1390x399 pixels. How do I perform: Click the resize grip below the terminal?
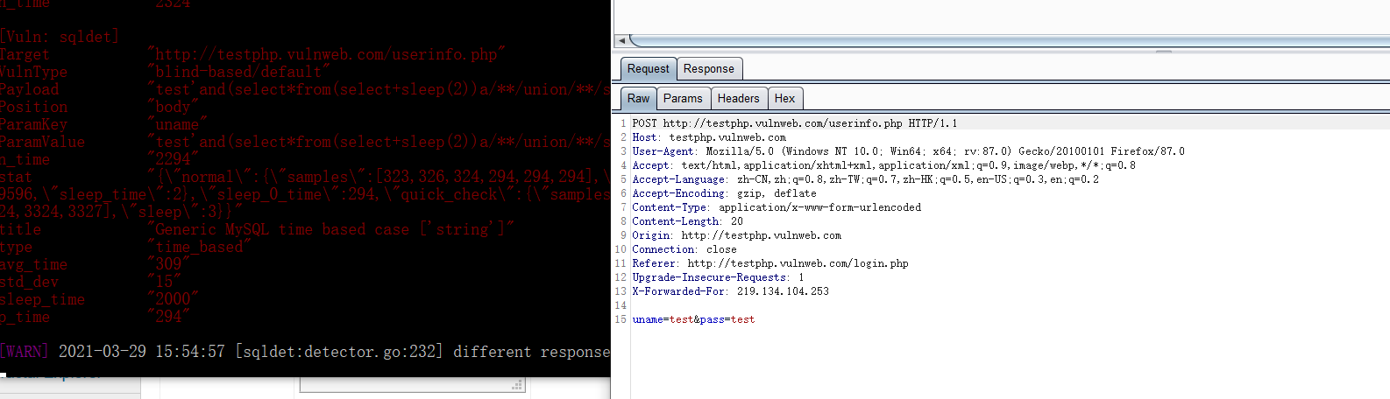pyautogui.click(x=518, y=385)
